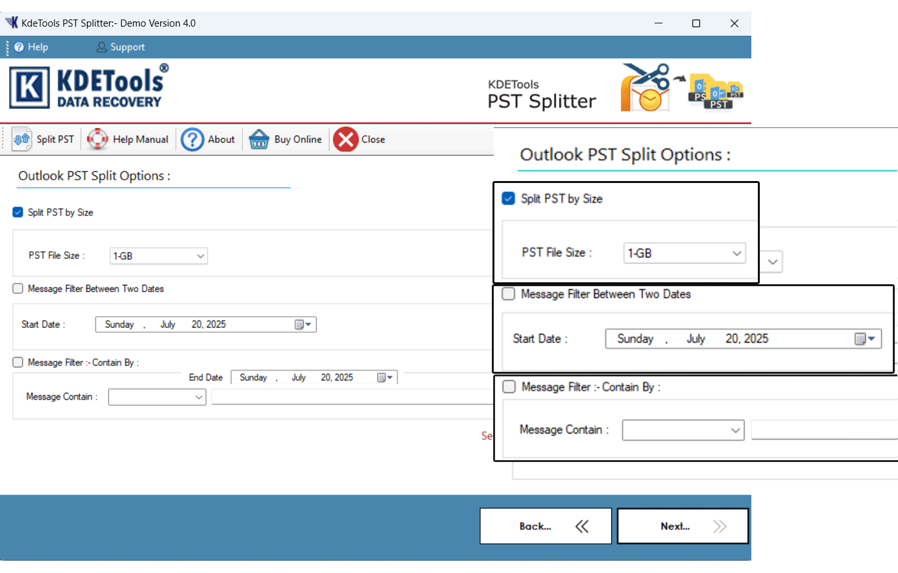Viewport: 898px width, 573px height.
Task: Click the About question-mark icon
Action: click(193, 139)
